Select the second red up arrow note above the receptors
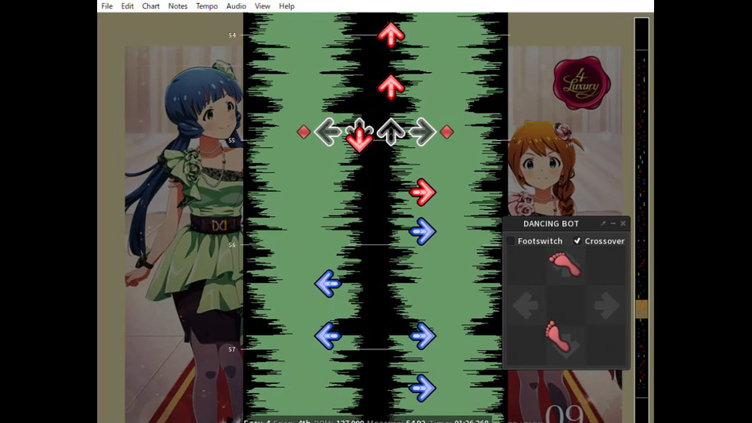Image resolution: width=752 pixels, height=423 pixels. 391,87
